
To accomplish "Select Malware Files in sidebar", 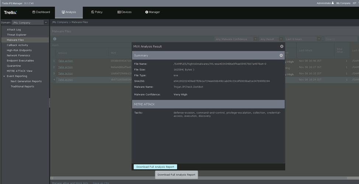I will (15, 40).
